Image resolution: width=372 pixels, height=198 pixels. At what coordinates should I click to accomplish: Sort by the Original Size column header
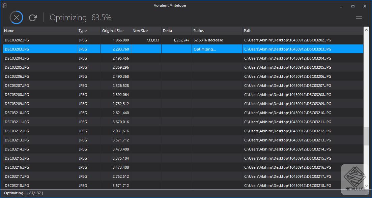(x=116, y=31)
